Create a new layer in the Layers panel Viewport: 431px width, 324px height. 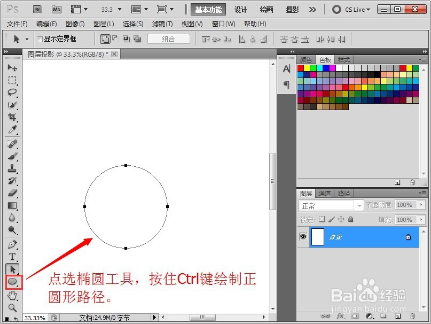tap(398, 317)
